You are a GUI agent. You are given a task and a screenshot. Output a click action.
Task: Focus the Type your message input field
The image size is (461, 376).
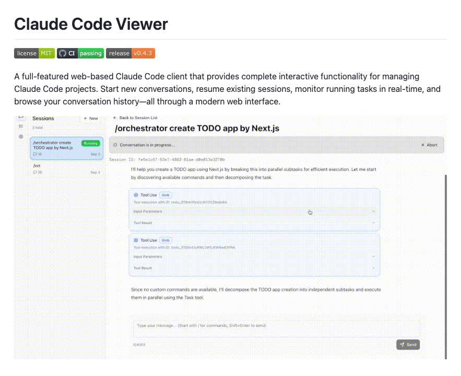coord(276,328)
